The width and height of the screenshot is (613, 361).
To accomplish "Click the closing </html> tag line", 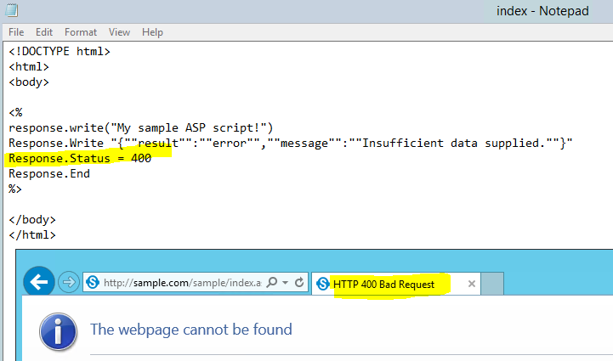I will (x=32, y=234).
